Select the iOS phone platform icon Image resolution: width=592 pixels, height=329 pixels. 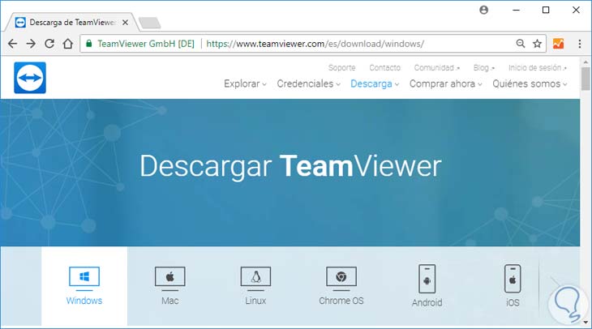coord(513,279)
